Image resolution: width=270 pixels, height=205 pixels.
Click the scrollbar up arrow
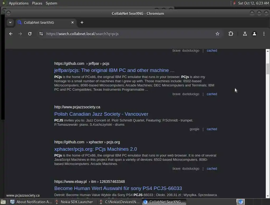pyautogui.click(x=268, y=51)
